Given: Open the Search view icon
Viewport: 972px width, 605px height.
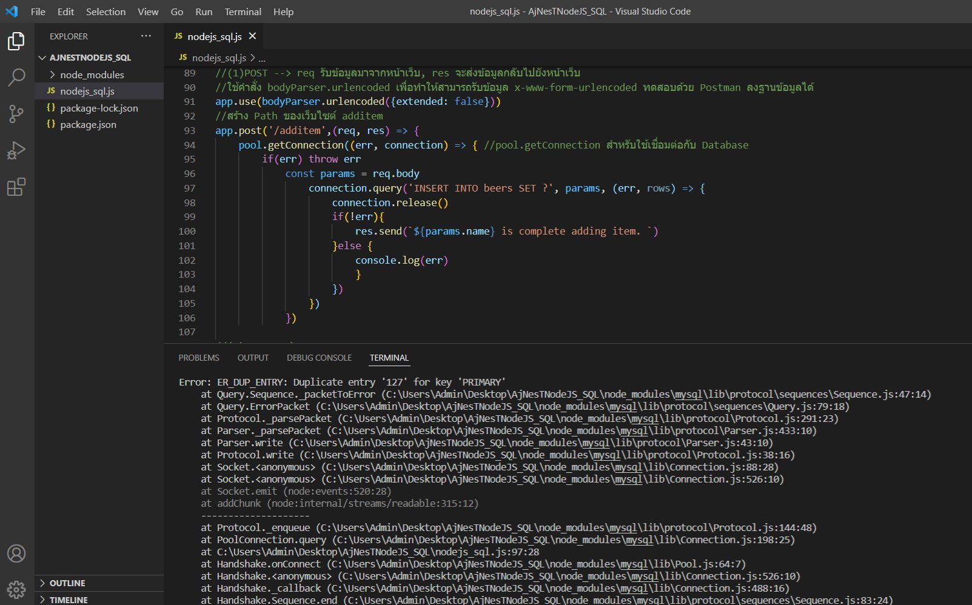Looking at the screenshot, I should point(16,77).
